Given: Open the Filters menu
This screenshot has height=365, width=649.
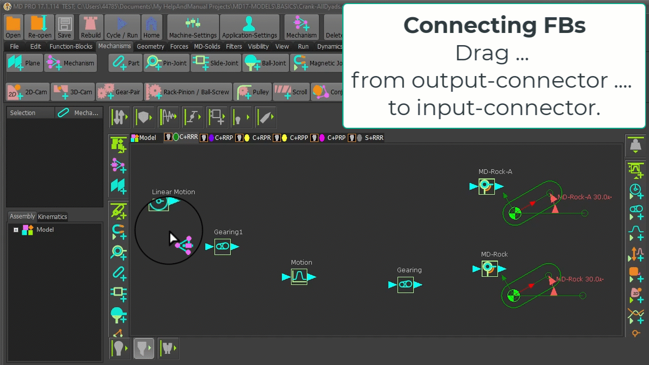Looking at the screenshot, I should click(x=234, y=46).
